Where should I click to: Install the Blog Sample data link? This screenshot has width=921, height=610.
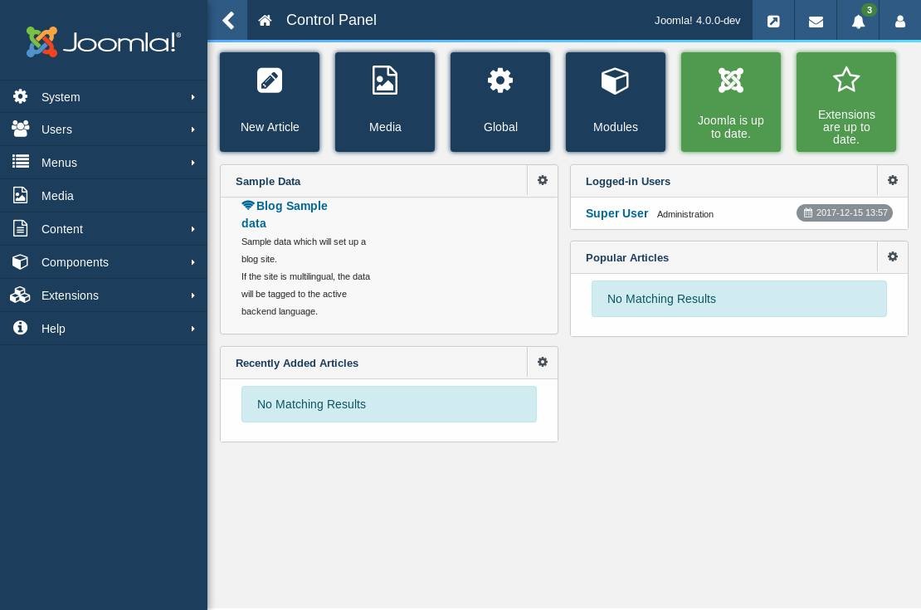285,214
